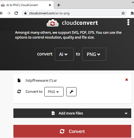Click the browser forward arrow
Screen dimensions: 134x138
point(9,13)
